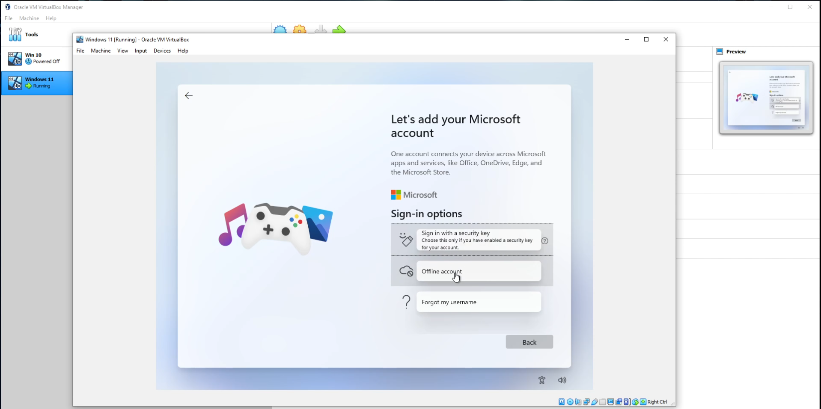Click the network adapters status icon
This screenshot has width=821, height=409.
tap(586, 402)
